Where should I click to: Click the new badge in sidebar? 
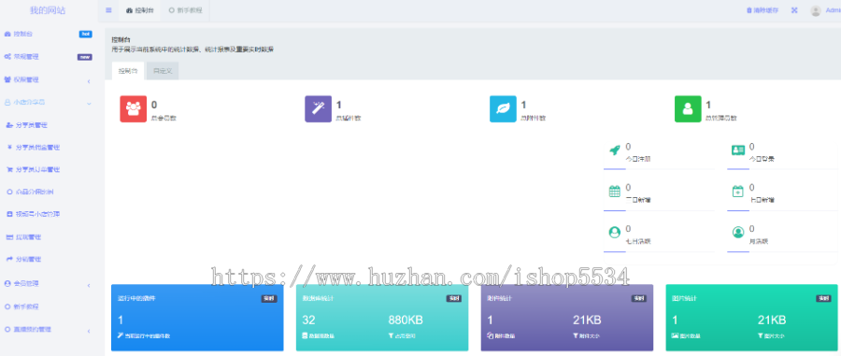[85, 57]
